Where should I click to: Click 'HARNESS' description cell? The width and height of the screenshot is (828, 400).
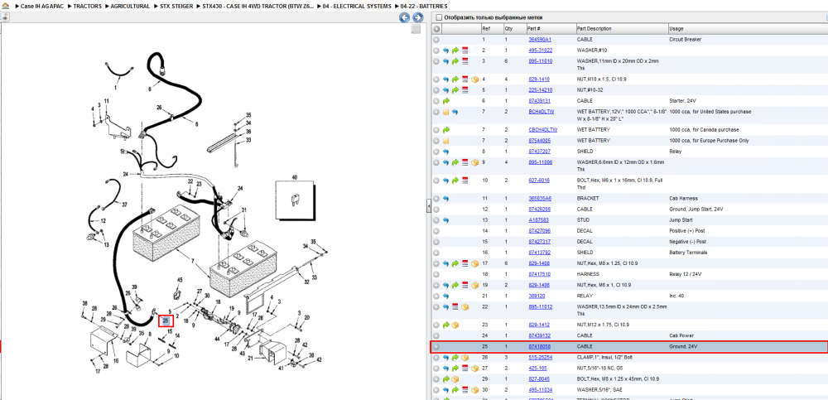click(x=588, y=274)
